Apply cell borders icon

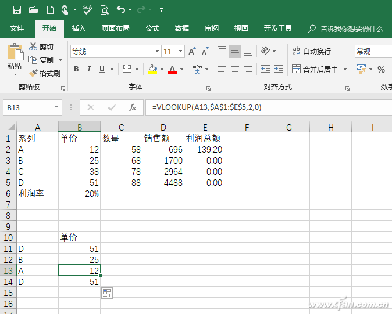(x=127, y=69)
